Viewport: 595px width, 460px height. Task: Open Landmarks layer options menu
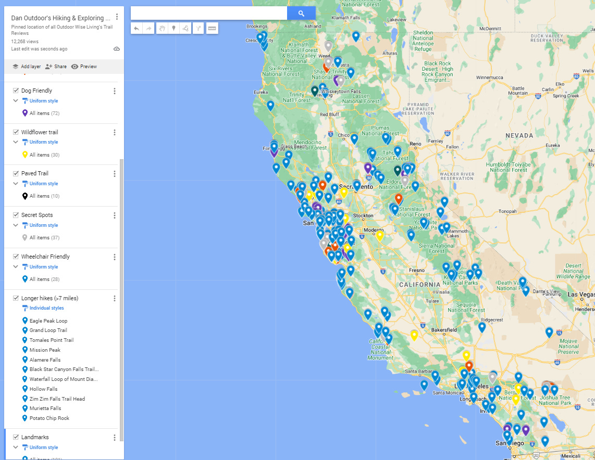(115, 438)
